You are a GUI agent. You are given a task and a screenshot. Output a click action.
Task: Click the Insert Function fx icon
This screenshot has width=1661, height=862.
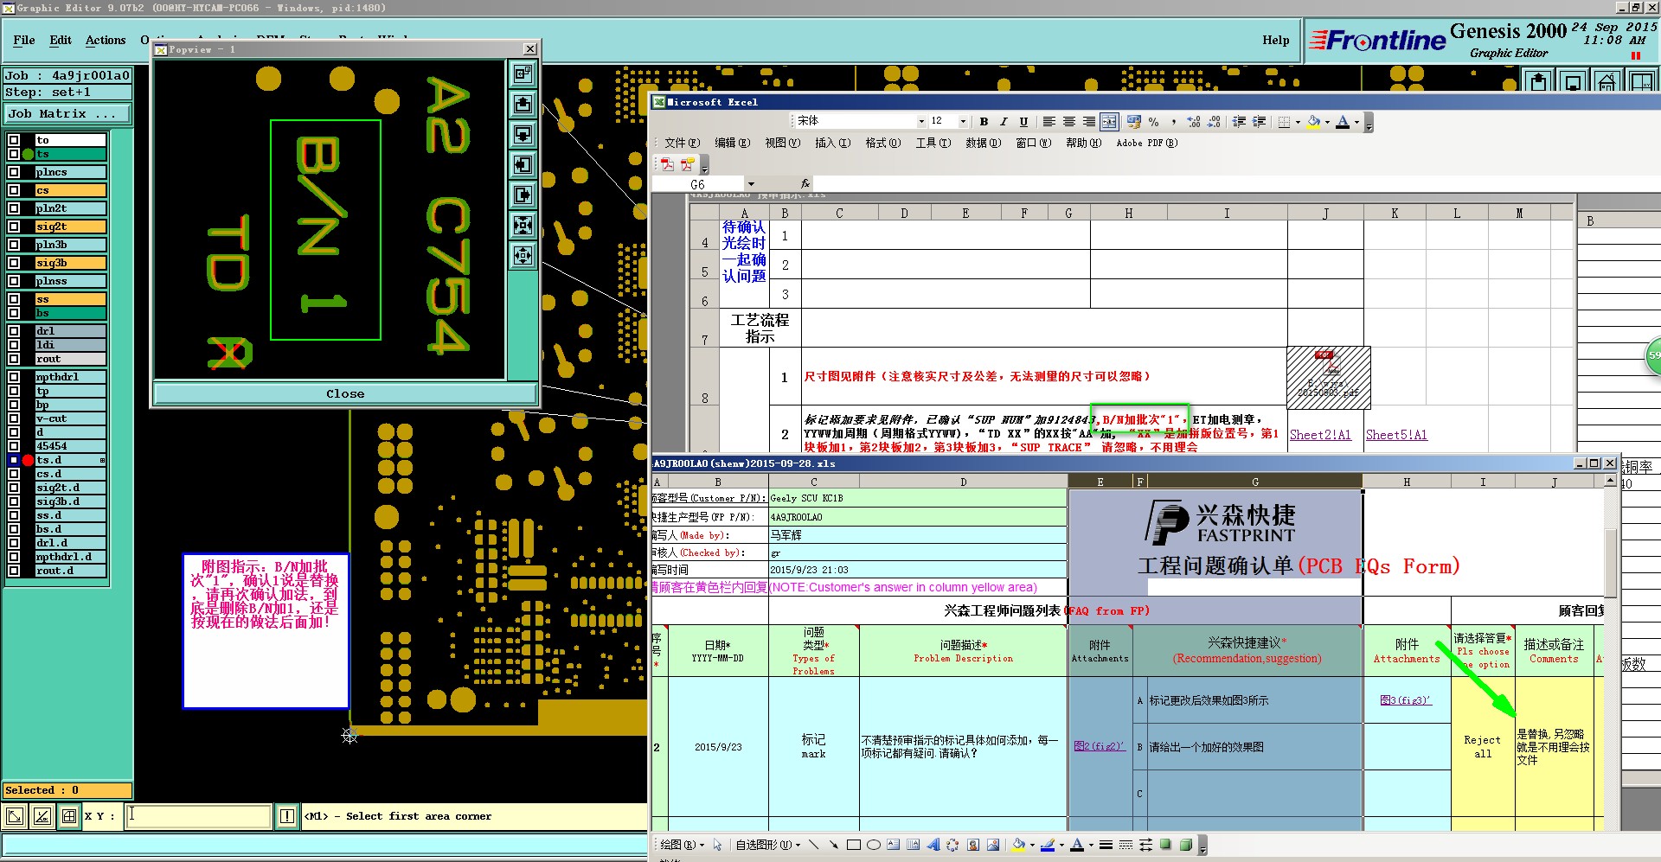click(805, 183)
